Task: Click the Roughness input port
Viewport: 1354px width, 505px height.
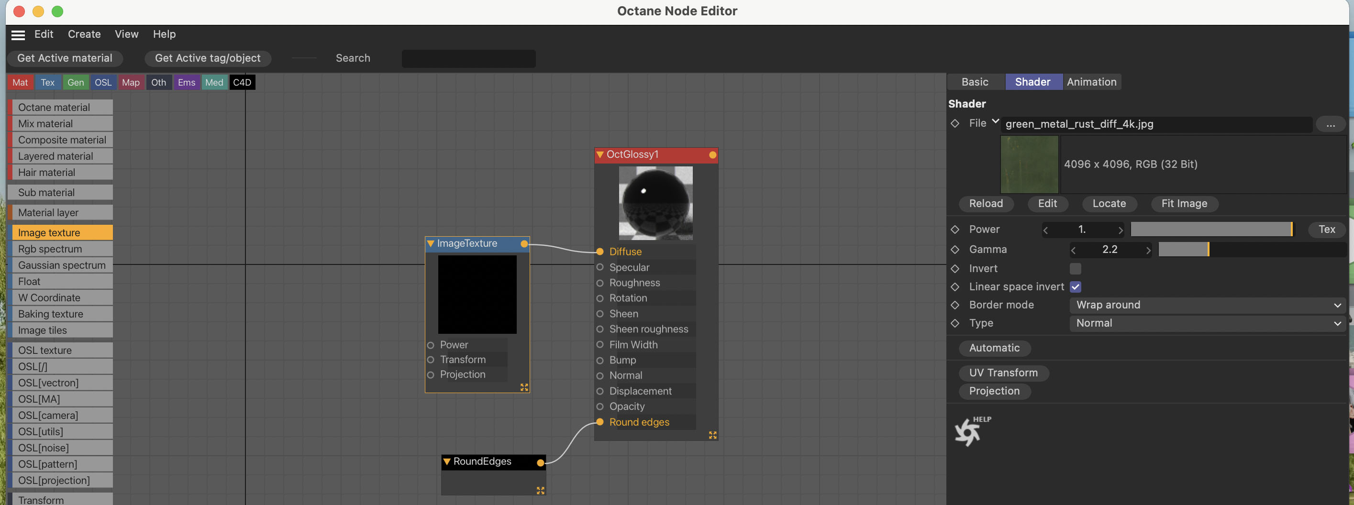Action: coord(600,283)
